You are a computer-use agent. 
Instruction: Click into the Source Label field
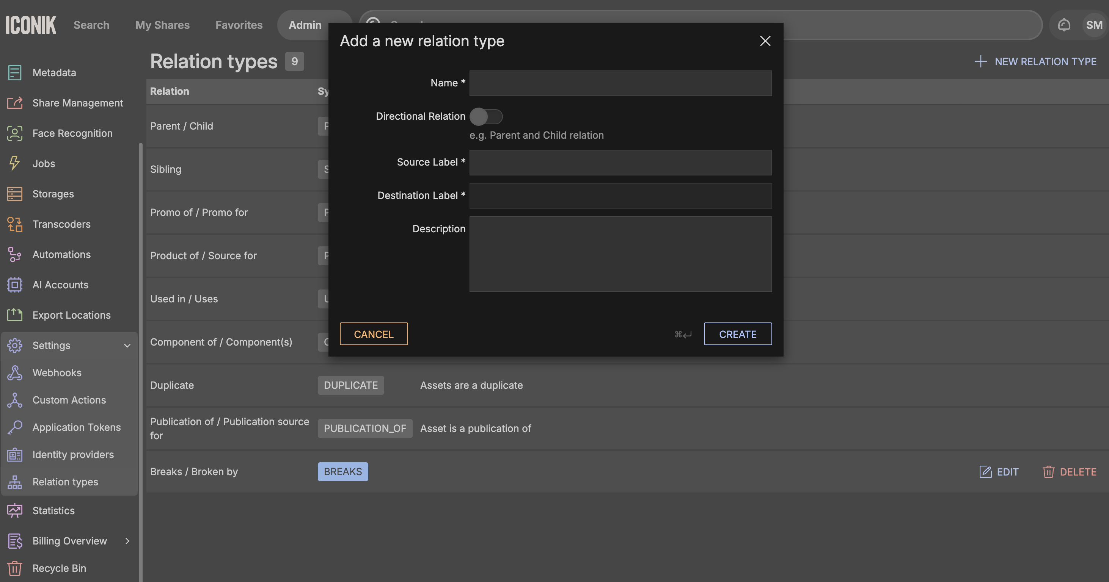coord(620,163)
